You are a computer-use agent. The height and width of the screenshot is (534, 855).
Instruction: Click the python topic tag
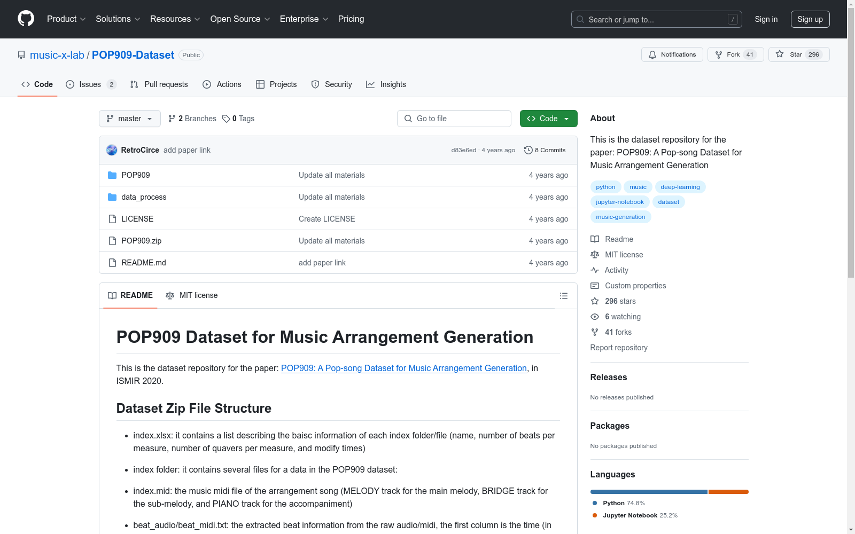coord(605,187)
